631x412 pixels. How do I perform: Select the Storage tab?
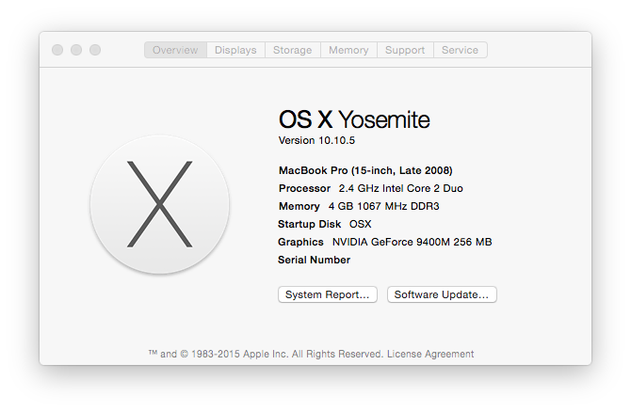pyautogui.click(x=293, y=50)
